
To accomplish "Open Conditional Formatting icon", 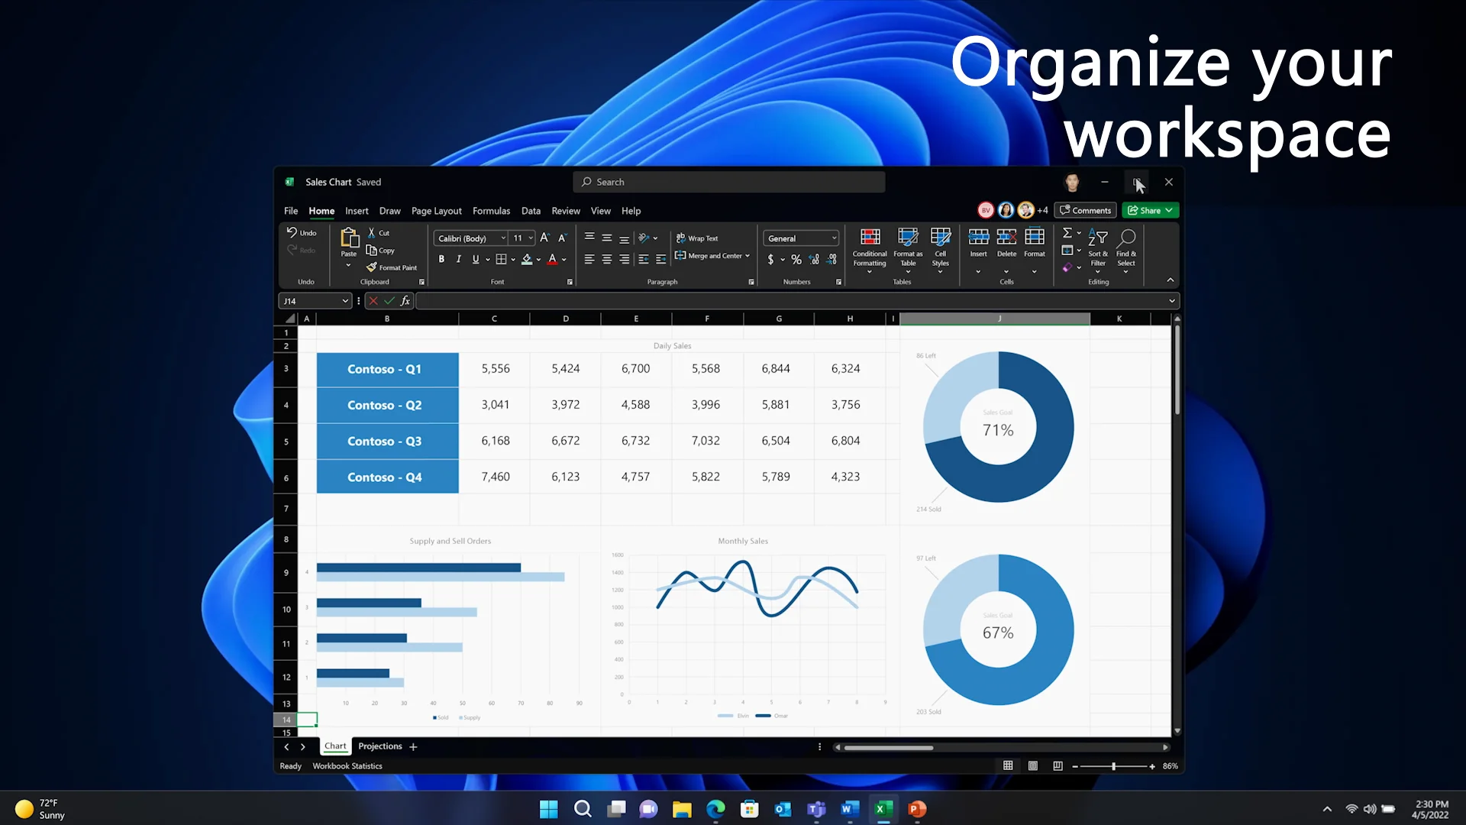I will pos(870,238).
